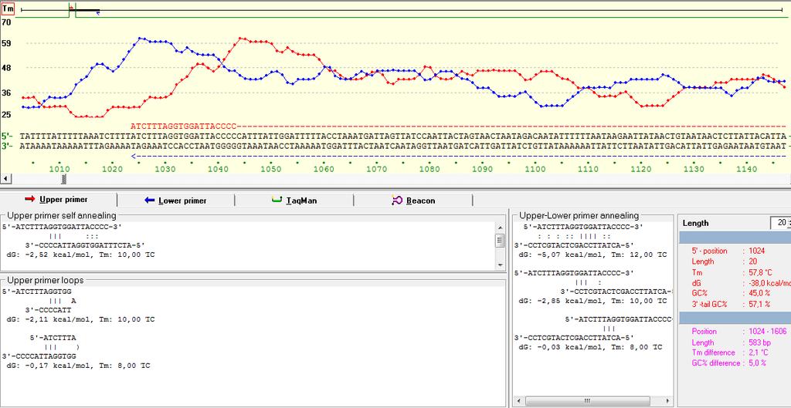Click the Tm value 57,8 °C
Screen dimensions: 791x408
pos(761,272)
